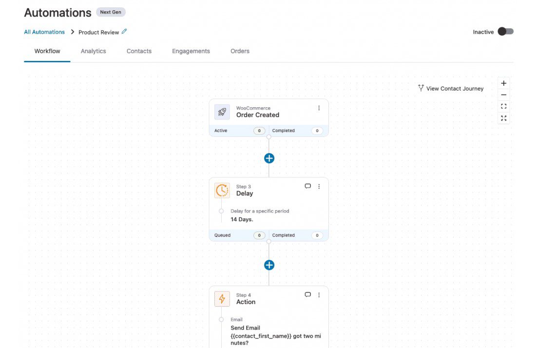The height and width of the screenshot is (348, 536).
Task: Fit the workflow to the screen
Action: click(503, 106)
